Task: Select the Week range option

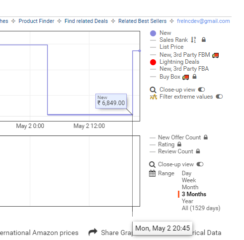Action: point(189,180)
